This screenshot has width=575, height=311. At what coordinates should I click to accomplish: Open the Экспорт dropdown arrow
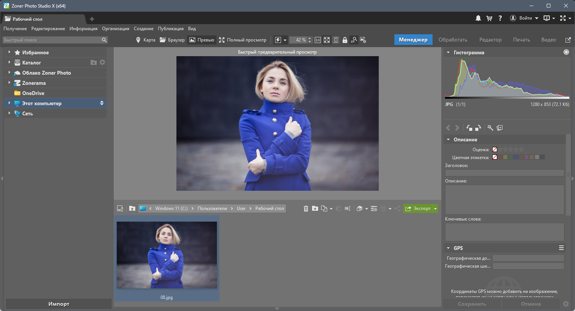tap(436, 208)
